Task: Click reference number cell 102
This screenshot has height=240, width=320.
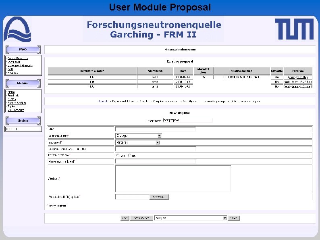Action: click(x=92, y=77)
